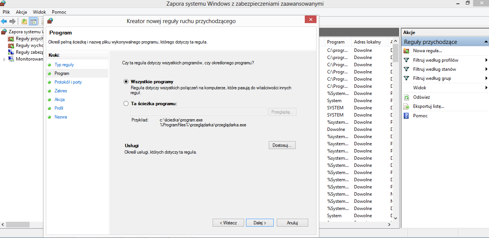The image size is (489, 238).
Task: Click the Odśwież action
Action: coord(422,97)
